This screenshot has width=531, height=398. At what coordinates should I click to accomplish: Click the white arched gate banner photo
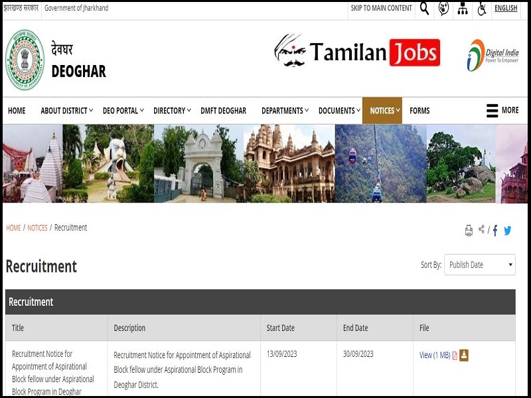pyautogui.click(x=198, y=163)
